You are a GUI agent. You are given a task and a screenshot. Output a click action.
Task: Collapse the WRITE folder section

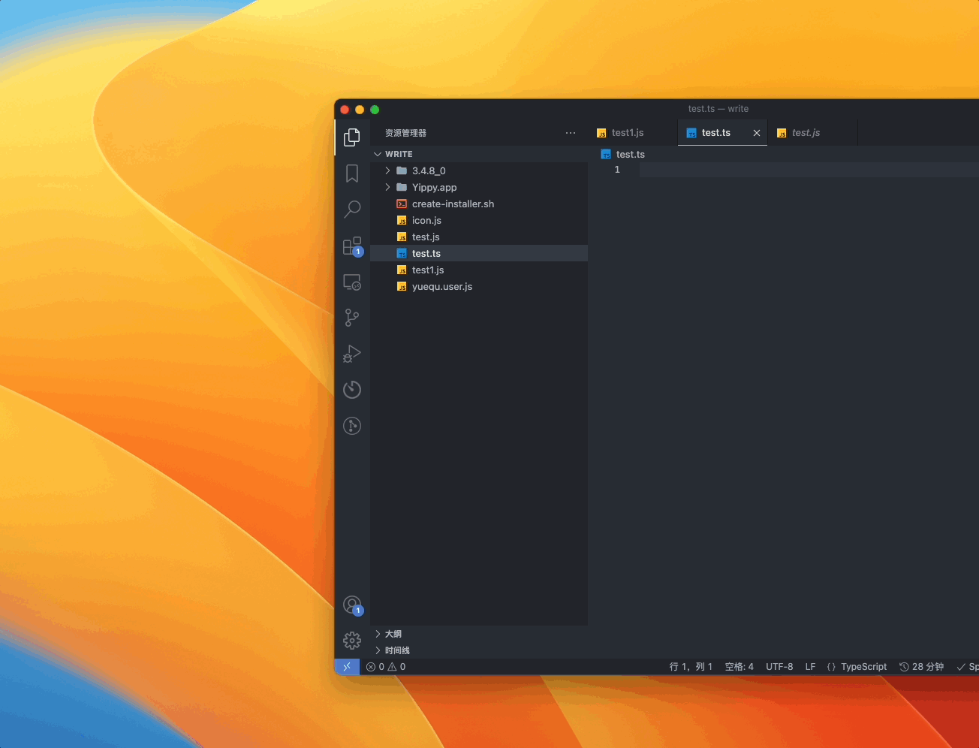[x=479, y=154]
